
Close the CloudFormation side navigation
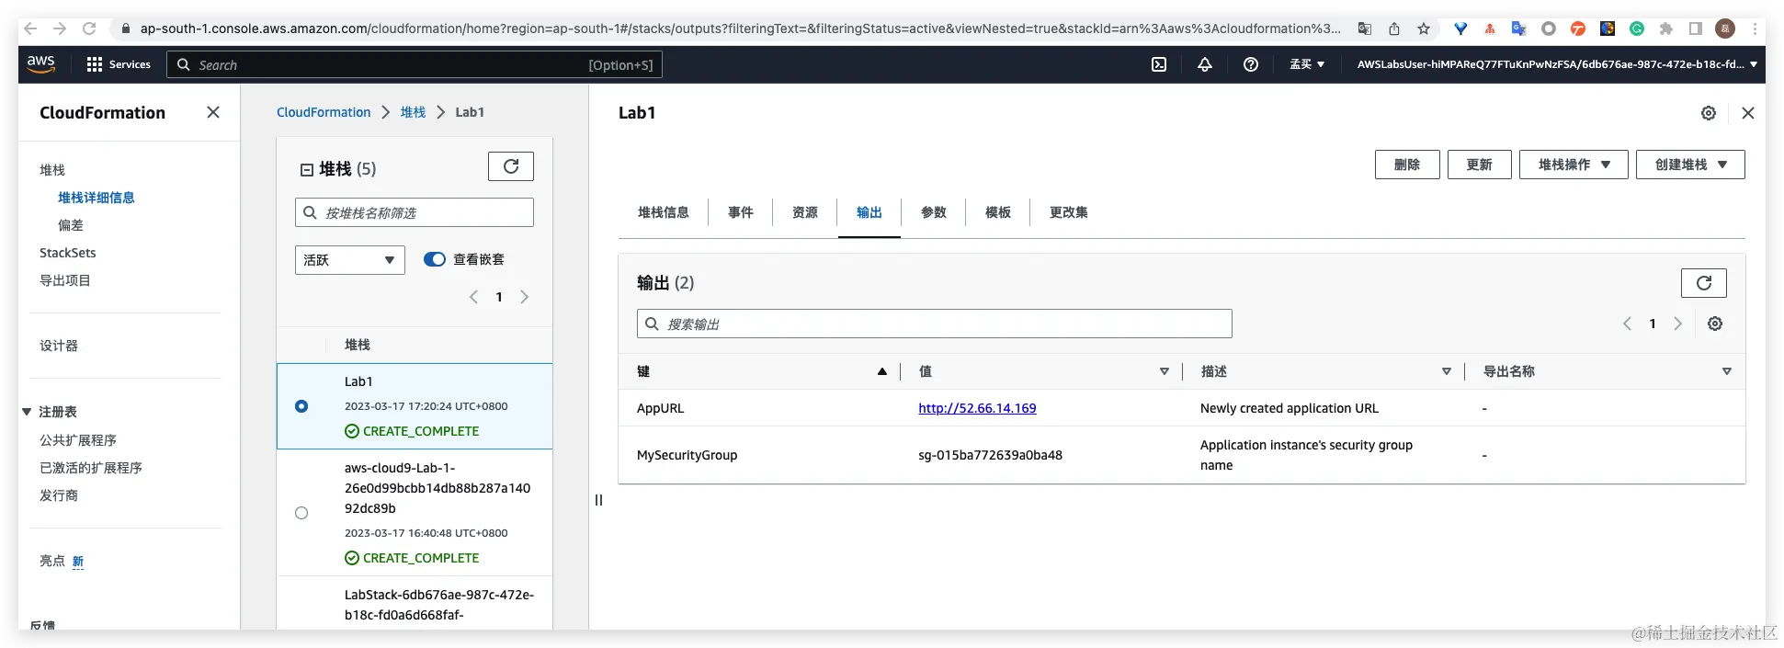[x=213, y=112]
